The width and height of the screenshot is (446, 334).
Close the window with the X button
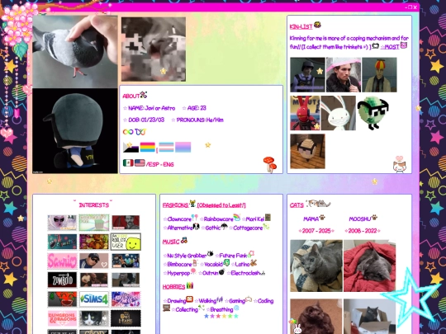tap(415, 7)
